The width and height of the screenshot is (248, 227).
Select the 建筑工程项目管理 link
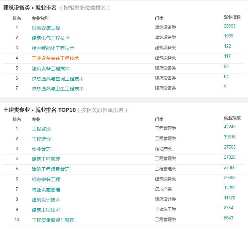[x=51, y=169]
